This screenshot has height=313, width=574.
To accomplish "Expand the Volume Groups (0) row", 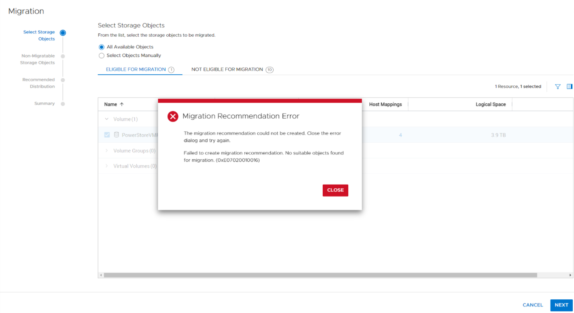I will click(x=107, y=151).
